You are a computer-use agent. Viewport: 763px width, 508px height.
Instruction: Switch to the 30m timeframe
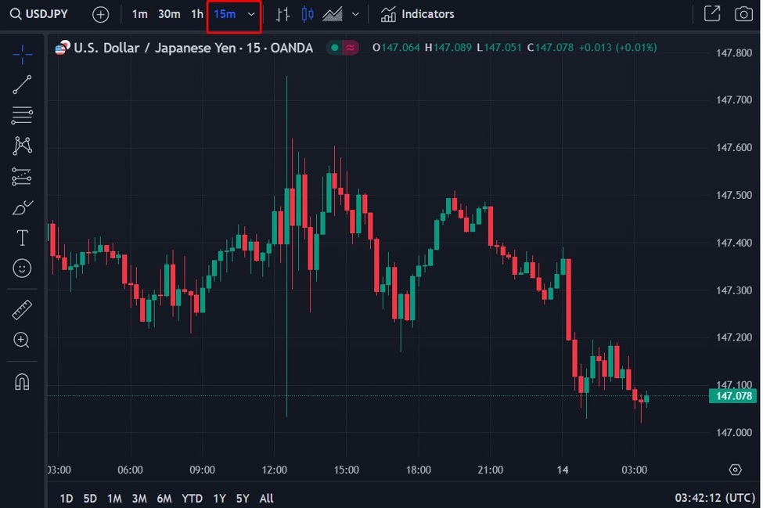pos(169,14)
